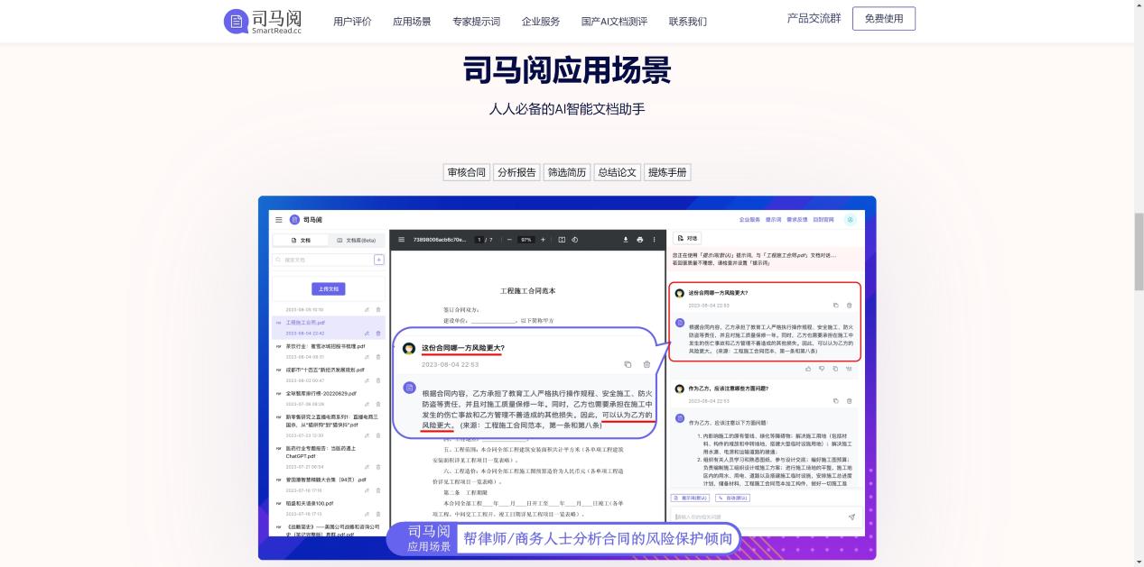Screen dimensions: 1144x567
Task: Click the 需求反馈 link in the app header
Action: tap(796, 219)
